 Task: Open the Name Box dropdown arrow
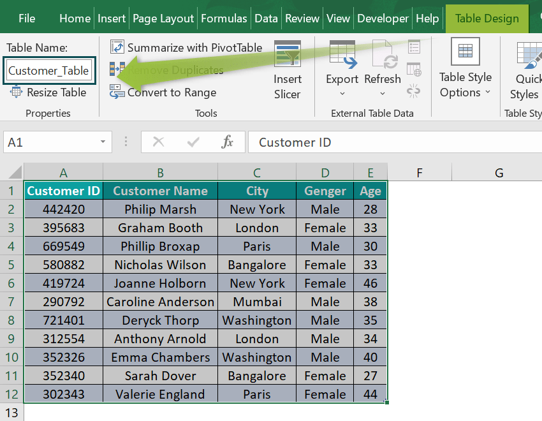[103, 142]
